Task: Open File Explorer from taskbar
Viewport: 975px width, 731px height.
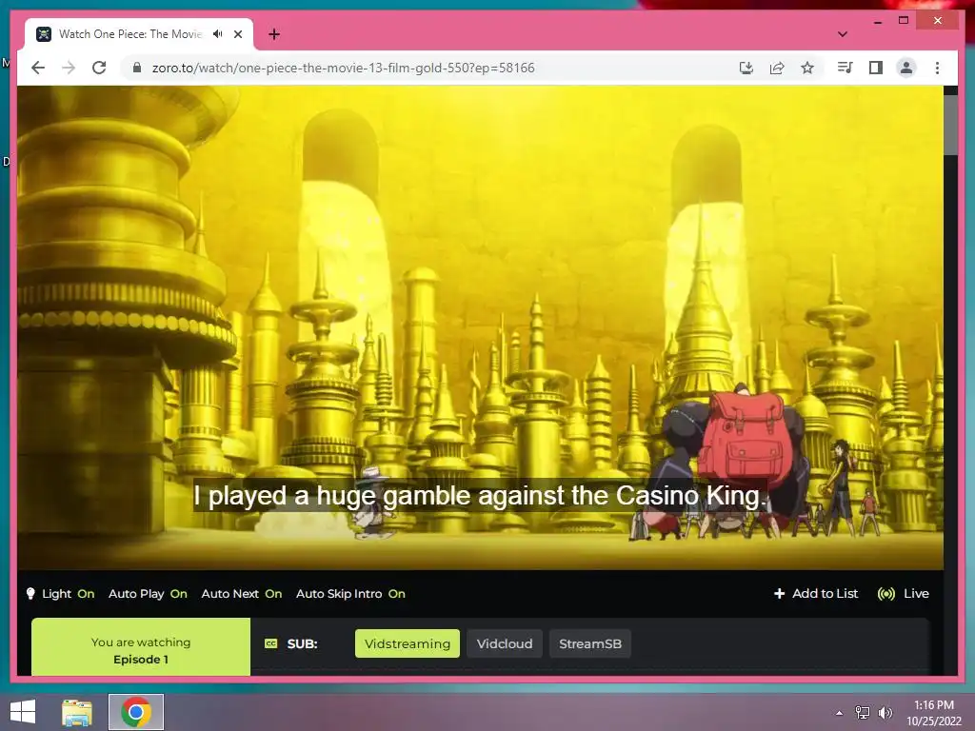Action: [x=77, y=712]
